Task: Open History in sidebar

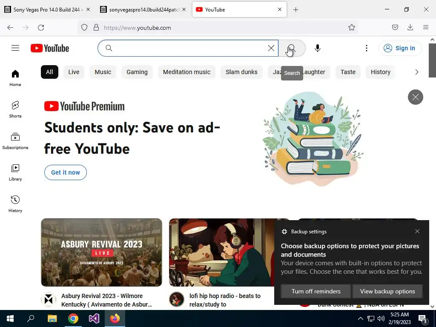Action: 15,204
